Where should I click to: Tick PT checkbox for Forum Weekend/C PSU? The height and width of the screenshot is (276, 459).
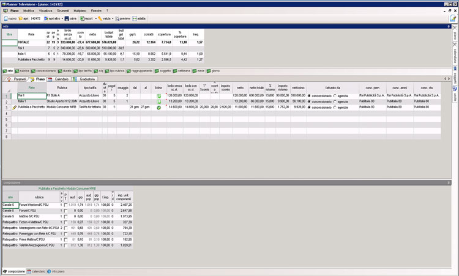[x=65, y=205]
